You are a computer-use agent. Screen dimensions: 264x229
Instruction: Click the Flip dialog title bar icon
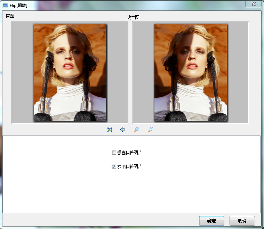click(x=5, y=5)
